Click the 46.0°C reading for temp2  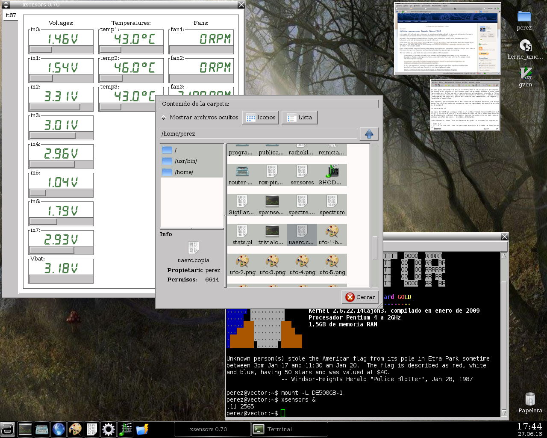pos(134,68)
